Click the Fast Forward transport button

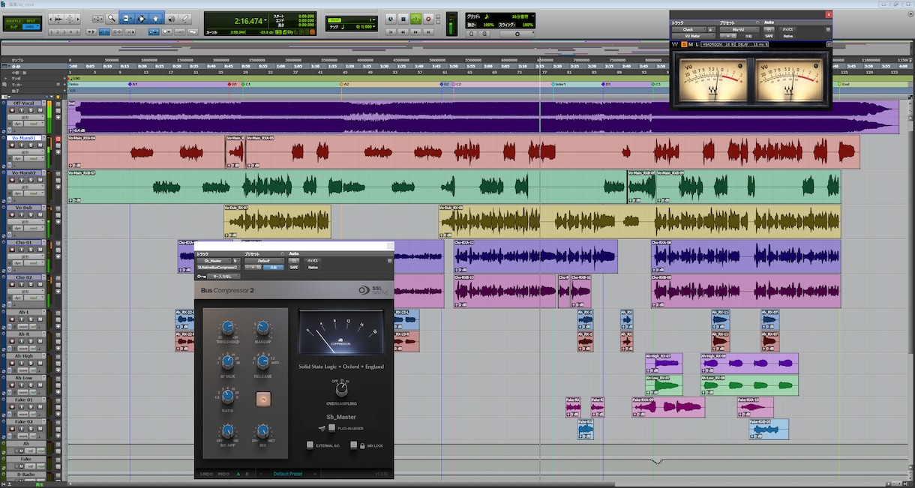click(415, 32)
